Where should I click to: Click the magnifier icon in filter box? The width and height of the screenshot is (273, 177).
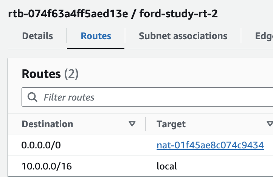pyautogui.click(x=33, y=97)
